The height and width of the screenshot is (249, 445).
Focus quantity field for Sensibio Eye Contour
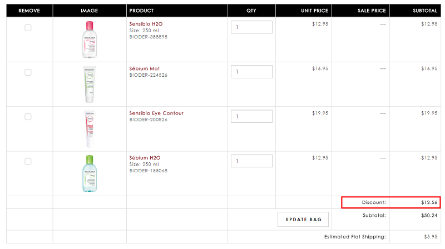click(x=251, y=116)
